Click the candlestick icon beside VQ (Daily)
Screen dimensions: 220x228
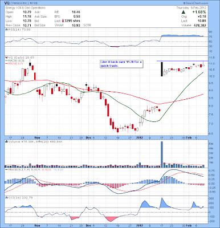click(6, 58)
